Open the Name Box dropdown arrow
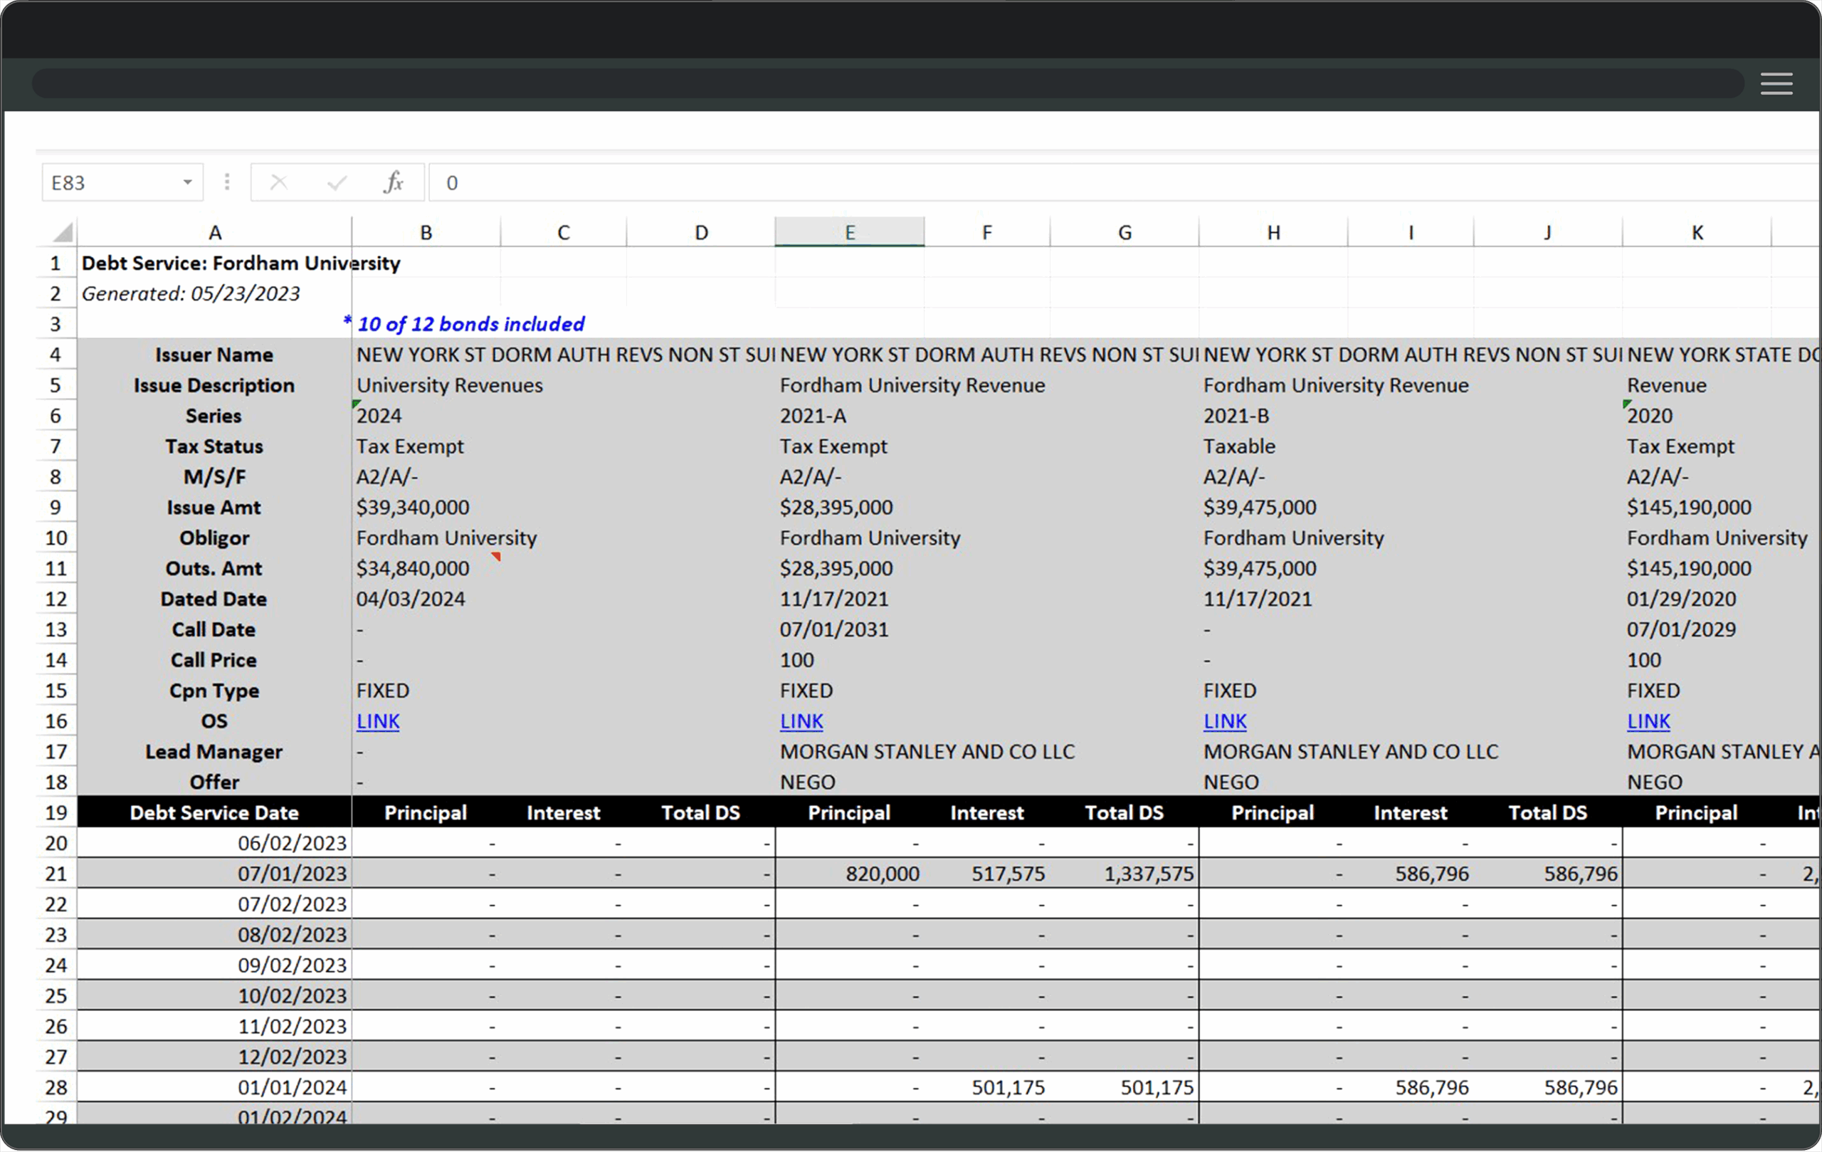Screen dimensions: 1822x1152 click(x=187, y=182)
